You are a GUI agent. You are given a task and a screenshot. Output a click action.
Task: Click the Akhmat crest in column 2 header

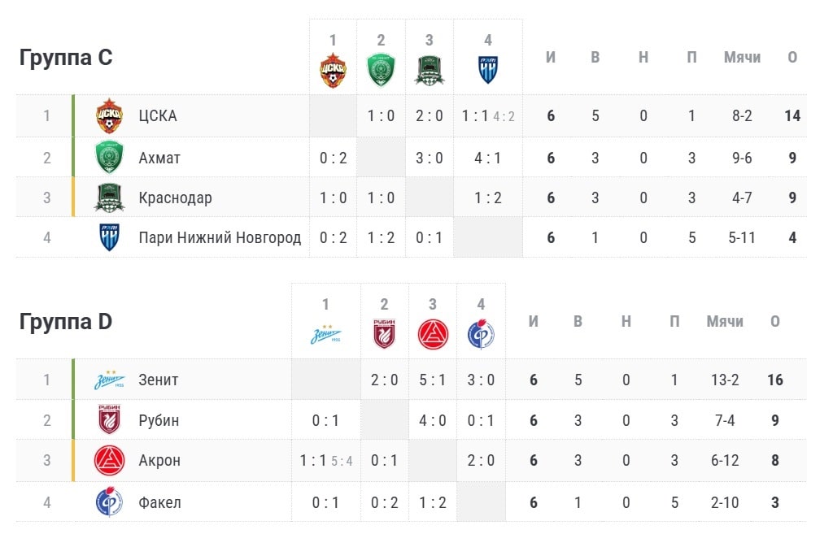pyautogui.click(x=381, y=70)
